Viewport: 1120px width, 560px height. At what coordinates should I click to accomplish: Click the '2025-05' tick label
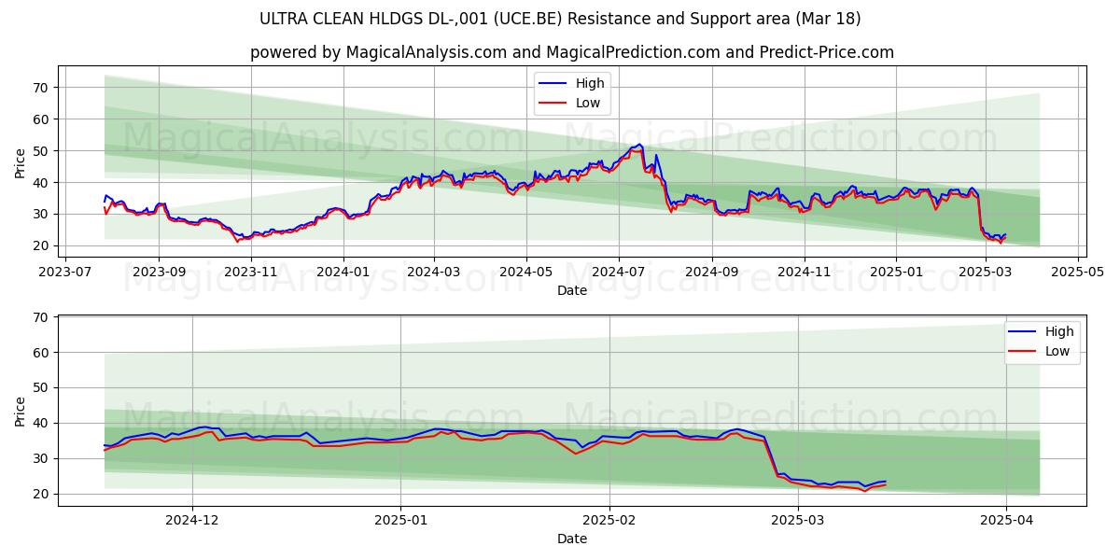[1077, 271]
